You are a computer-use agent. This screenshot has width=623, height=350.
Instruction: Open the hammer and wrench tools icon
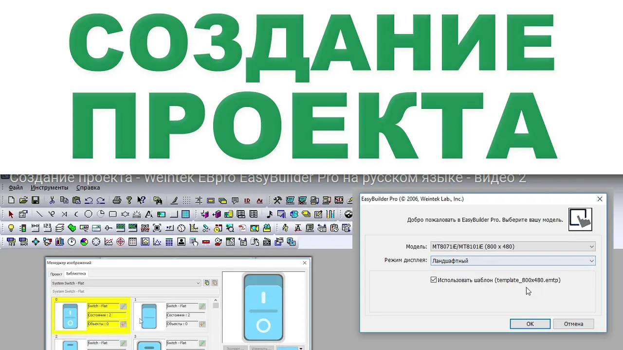(x=277, y=200)
